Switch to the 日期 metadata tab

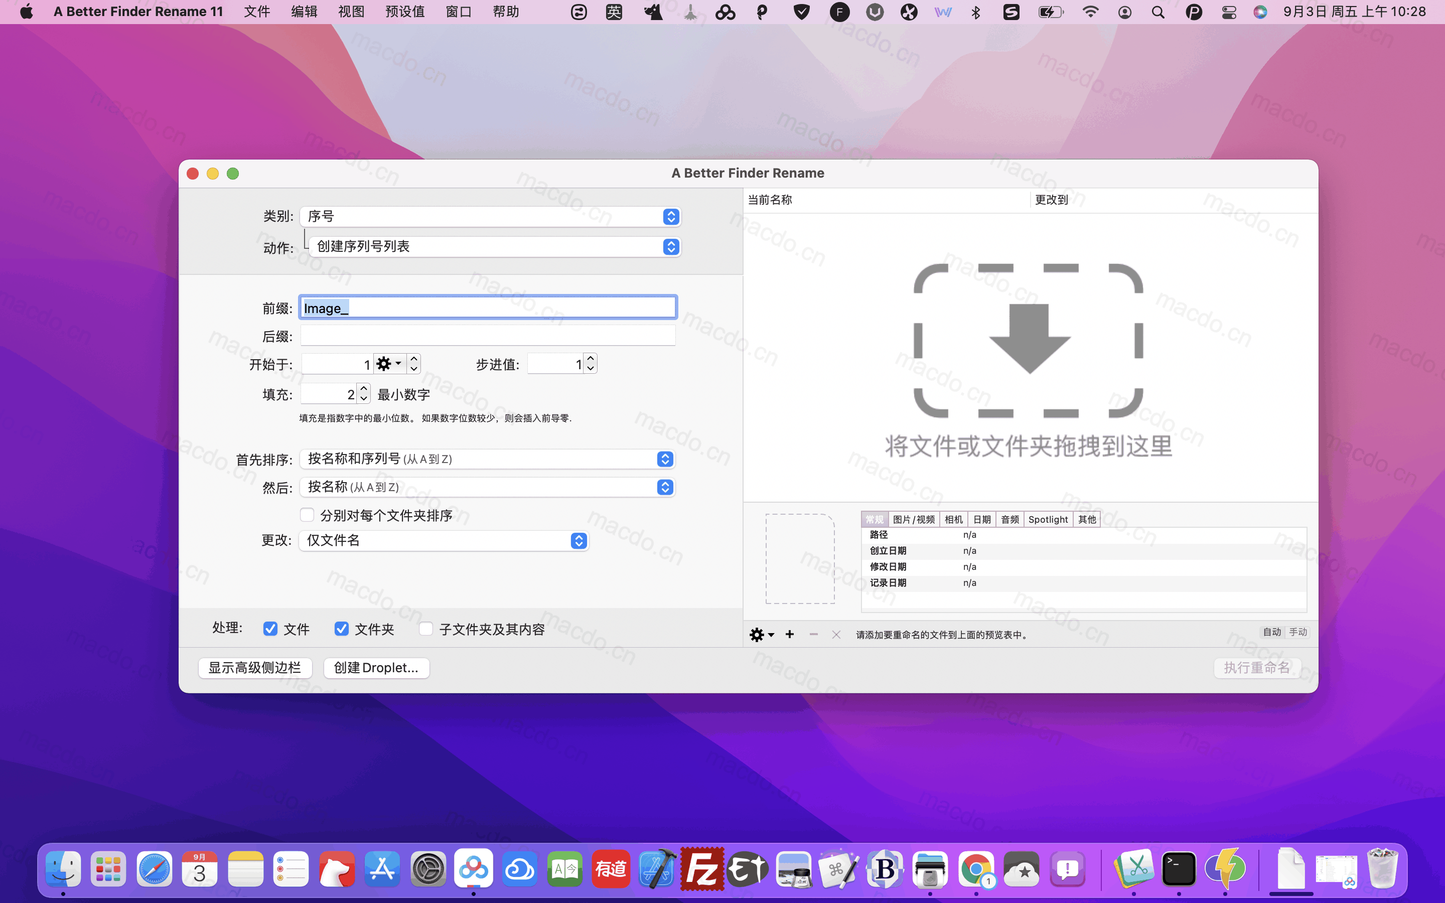point(981,519)
